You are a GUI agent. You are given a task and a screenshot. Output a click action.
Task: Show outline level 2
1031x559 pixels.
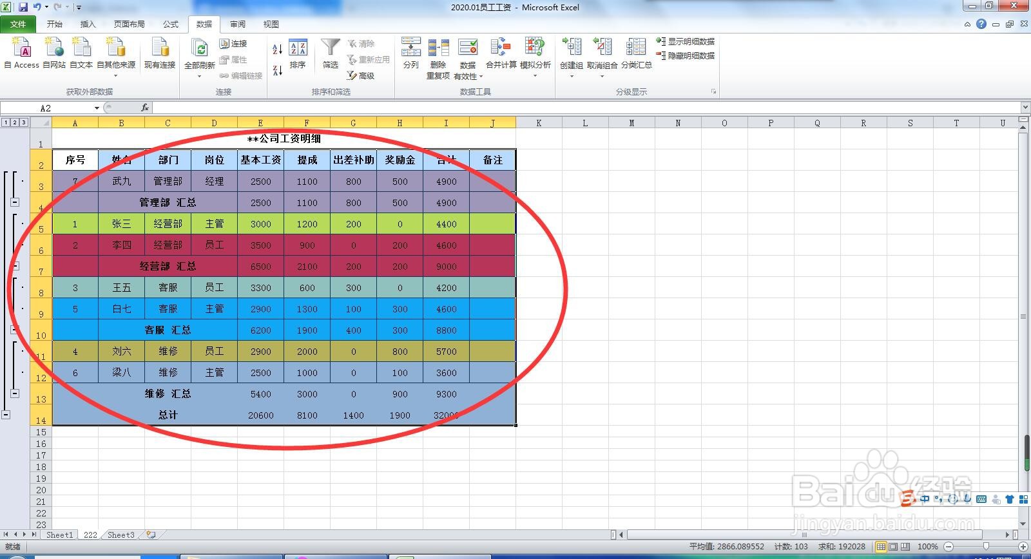click(x=15, y=122)
